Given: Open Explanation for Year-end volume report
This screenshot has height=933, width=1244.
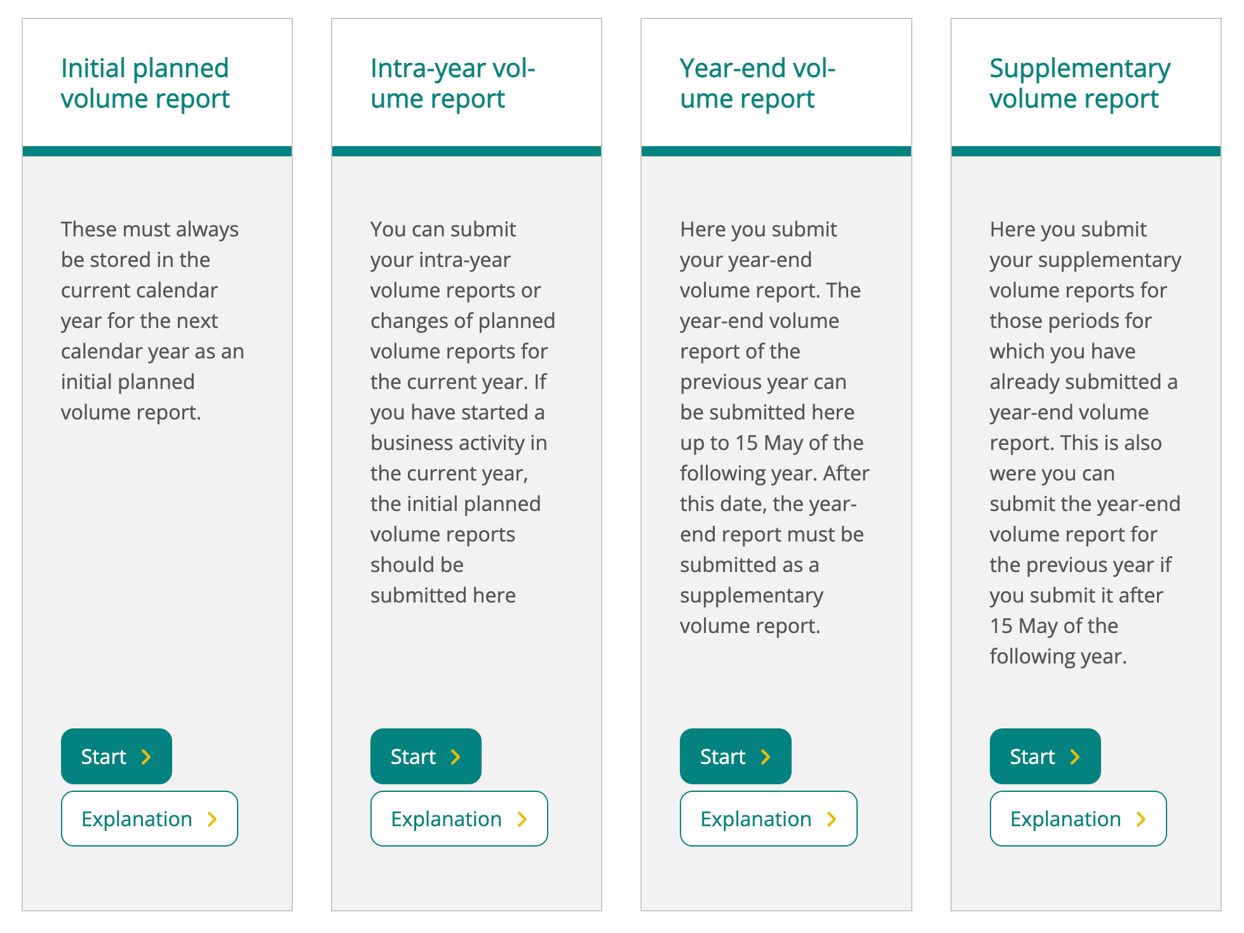Looking at the screenshot, I should pyautogui.click(x=768, y=819).
